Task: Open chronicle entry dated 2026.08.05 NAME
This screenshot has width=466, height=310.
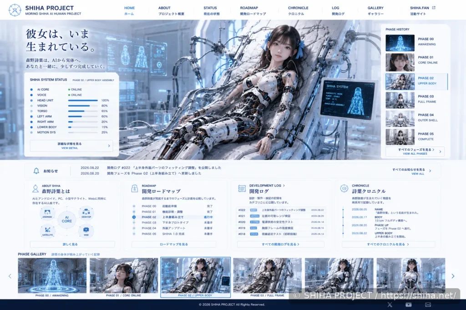Action: [x=385, y=211]
